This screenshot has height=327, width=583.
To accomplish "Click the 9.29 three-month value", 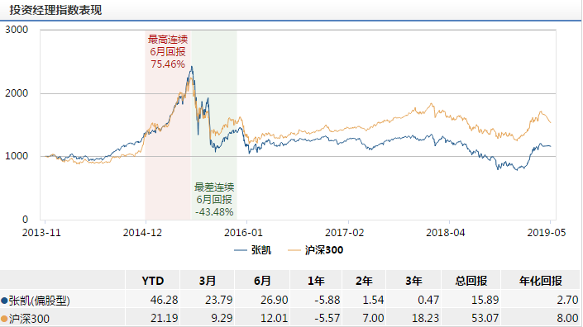I will point(222,318).
